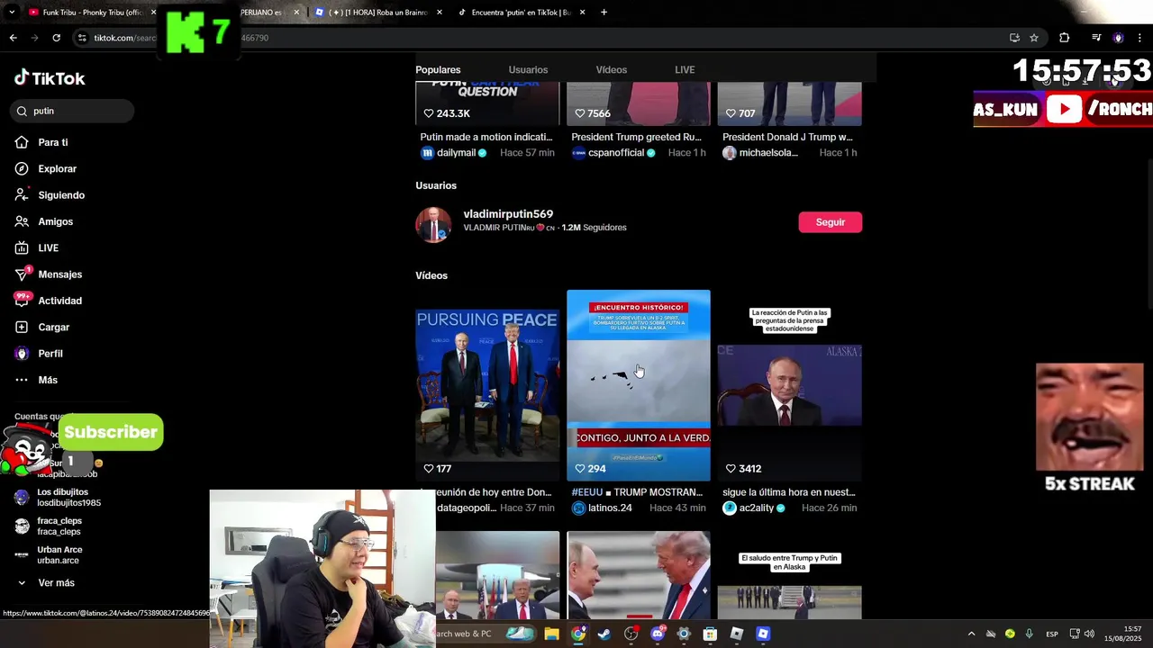Screen dimensions: 1153x648
Task: Select the Populares tab
Action: tap(438, 69)
